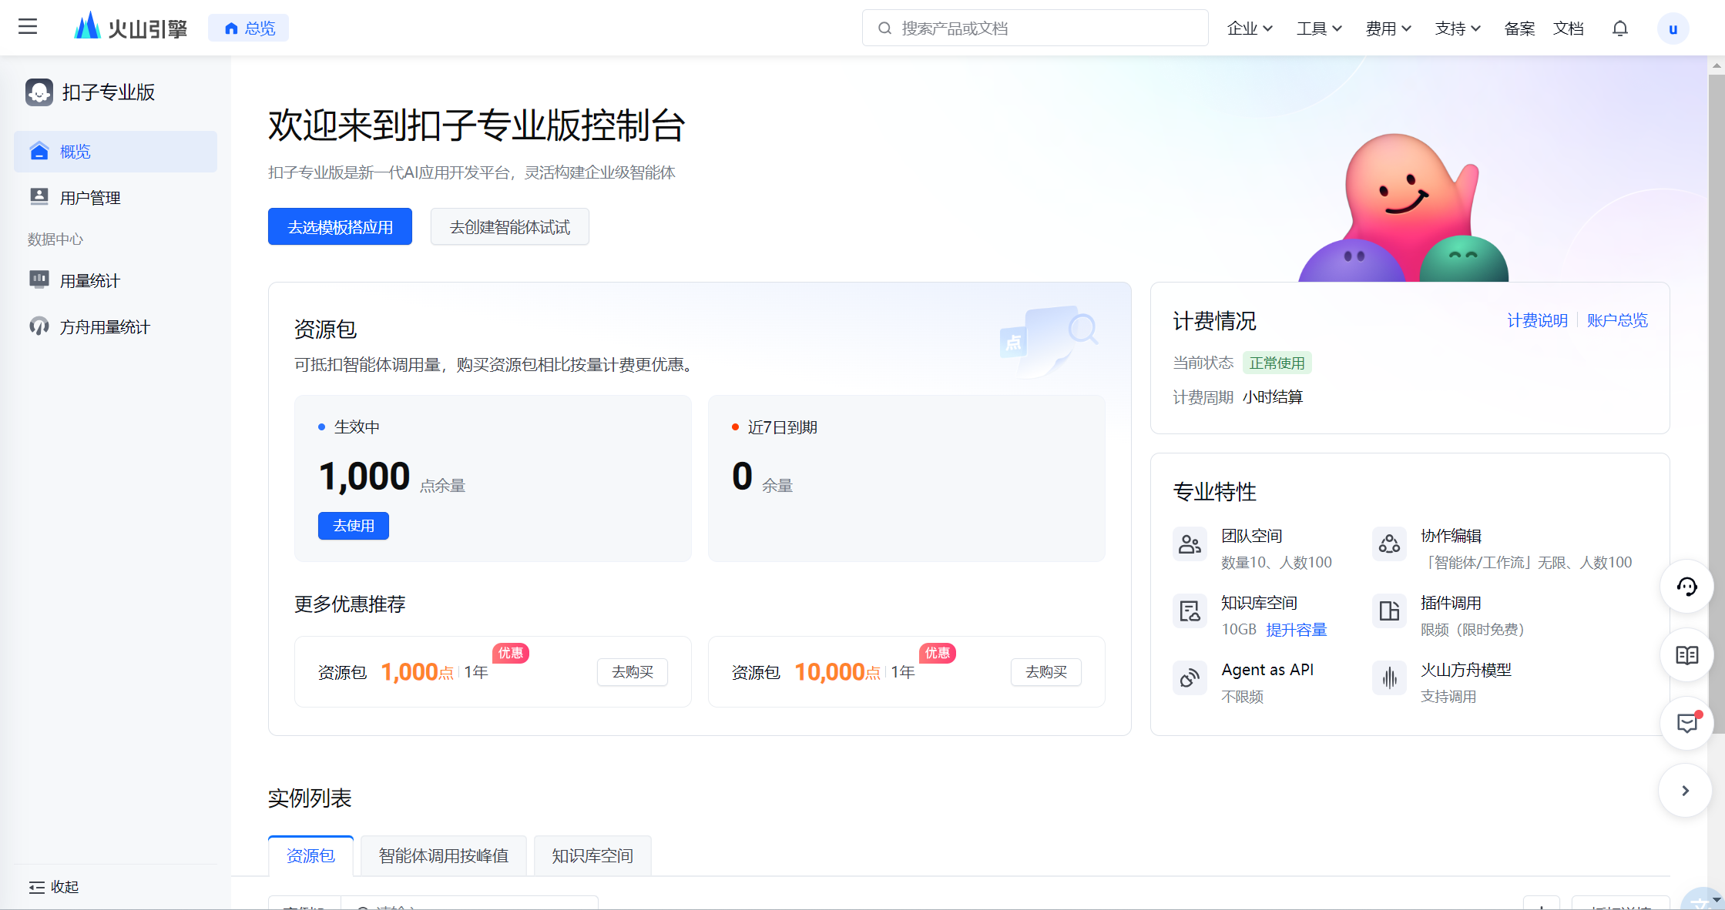Image resolution: width=1725 pixels, height=910 pixels.
Task: Open the customer service headset button
Action: coord(1686,587)
